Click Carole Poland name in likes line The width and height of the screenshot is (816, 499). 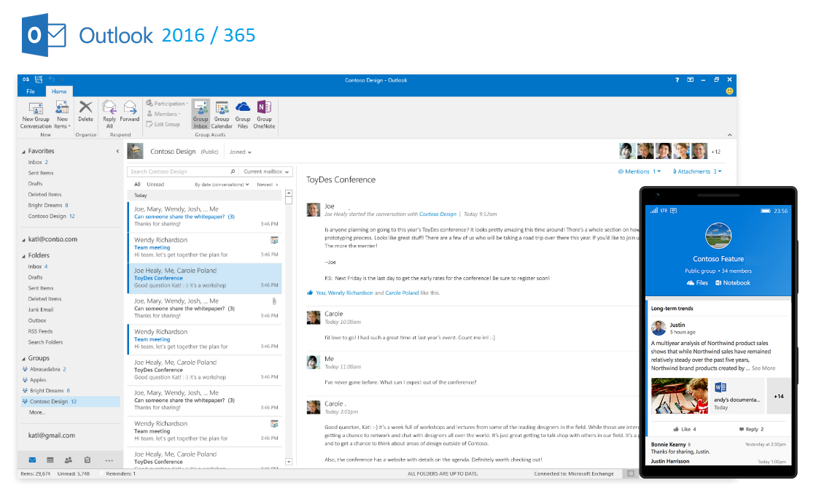click(402, 293)
